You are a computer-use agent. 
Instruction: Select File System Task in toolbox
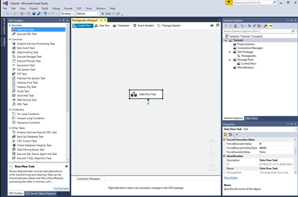26,69
